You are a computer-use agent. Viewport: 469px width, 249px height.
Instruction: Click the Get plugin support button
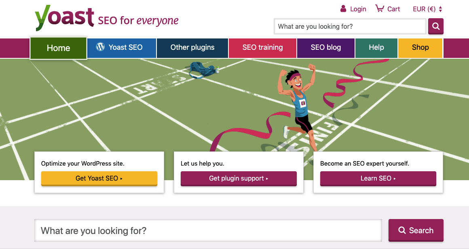click(x=239, y=179)
